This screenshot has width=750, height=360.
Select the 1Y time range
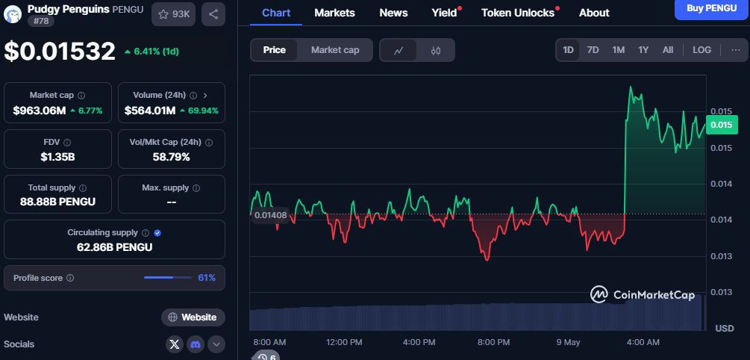tap(643, 50)
